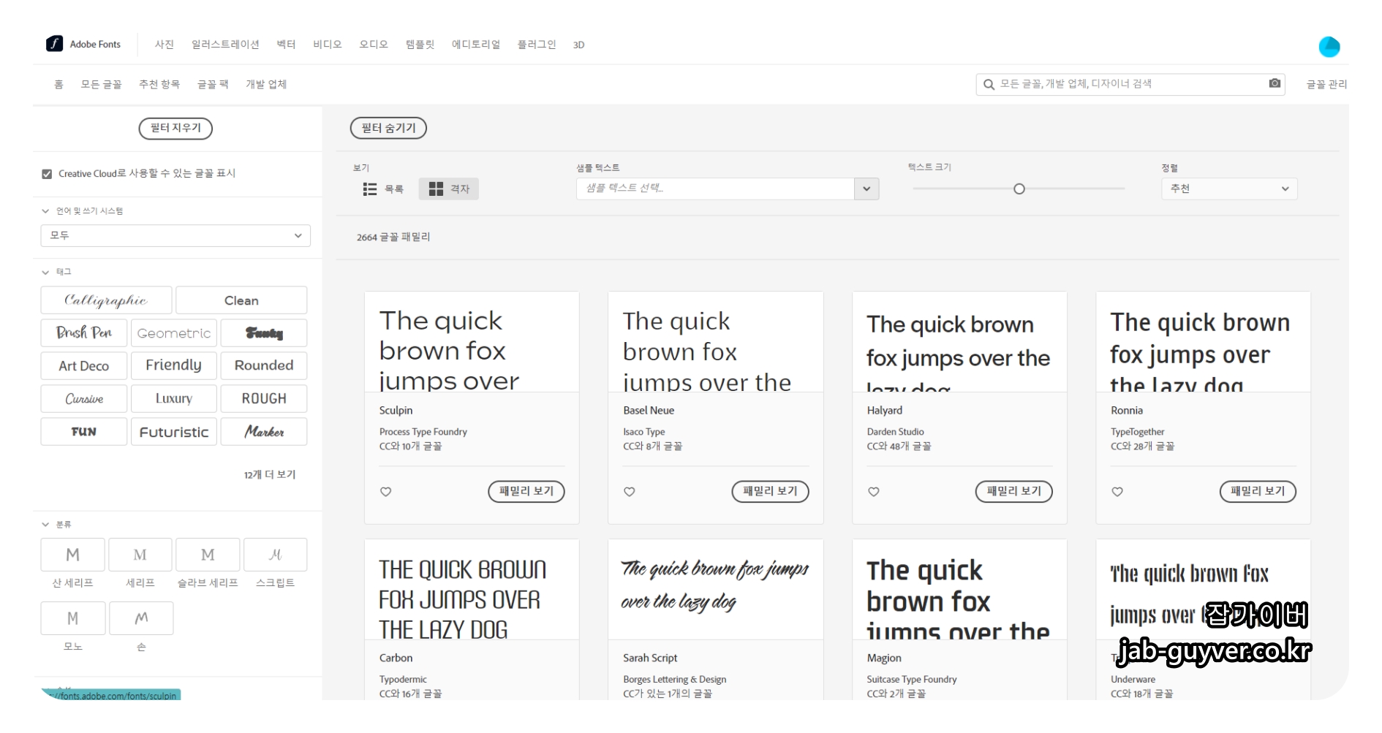
Task: Open 글꼴 관리 link
Action: point(1326,85)
